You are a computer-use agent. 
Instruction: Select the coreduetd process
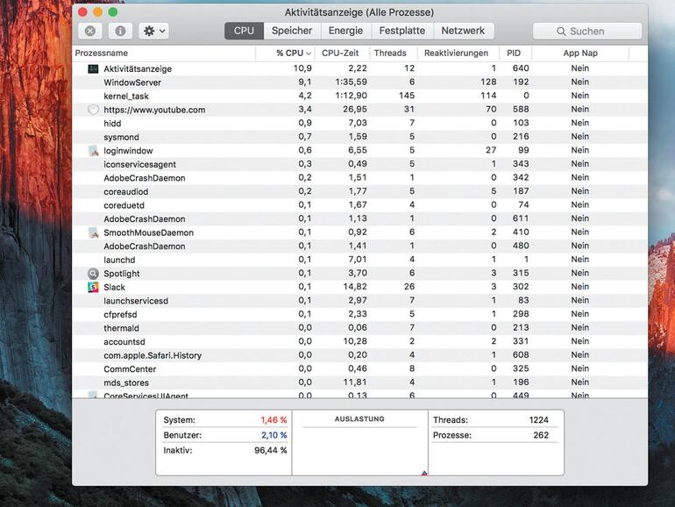(x=360, y=205)
